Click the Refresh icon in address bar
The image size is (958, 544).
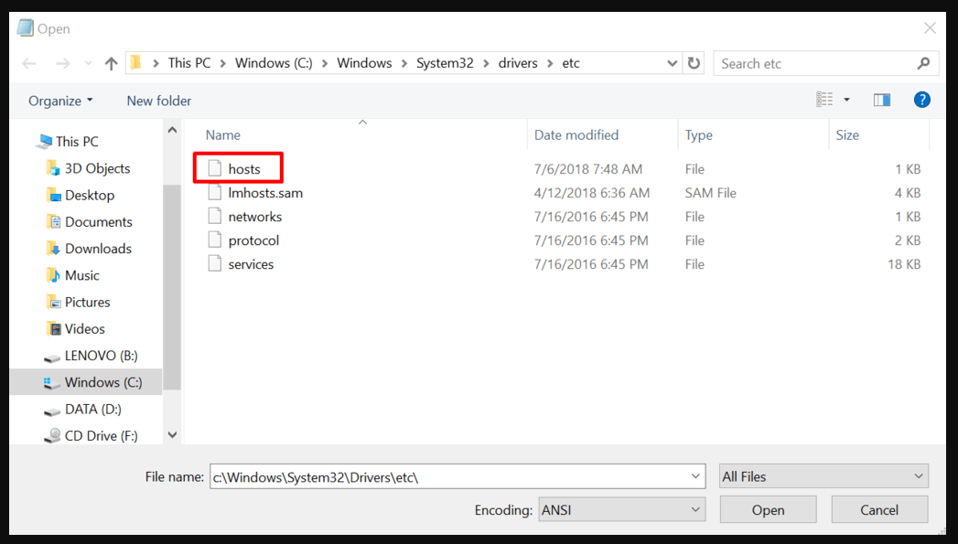click(x=694, y=62)
